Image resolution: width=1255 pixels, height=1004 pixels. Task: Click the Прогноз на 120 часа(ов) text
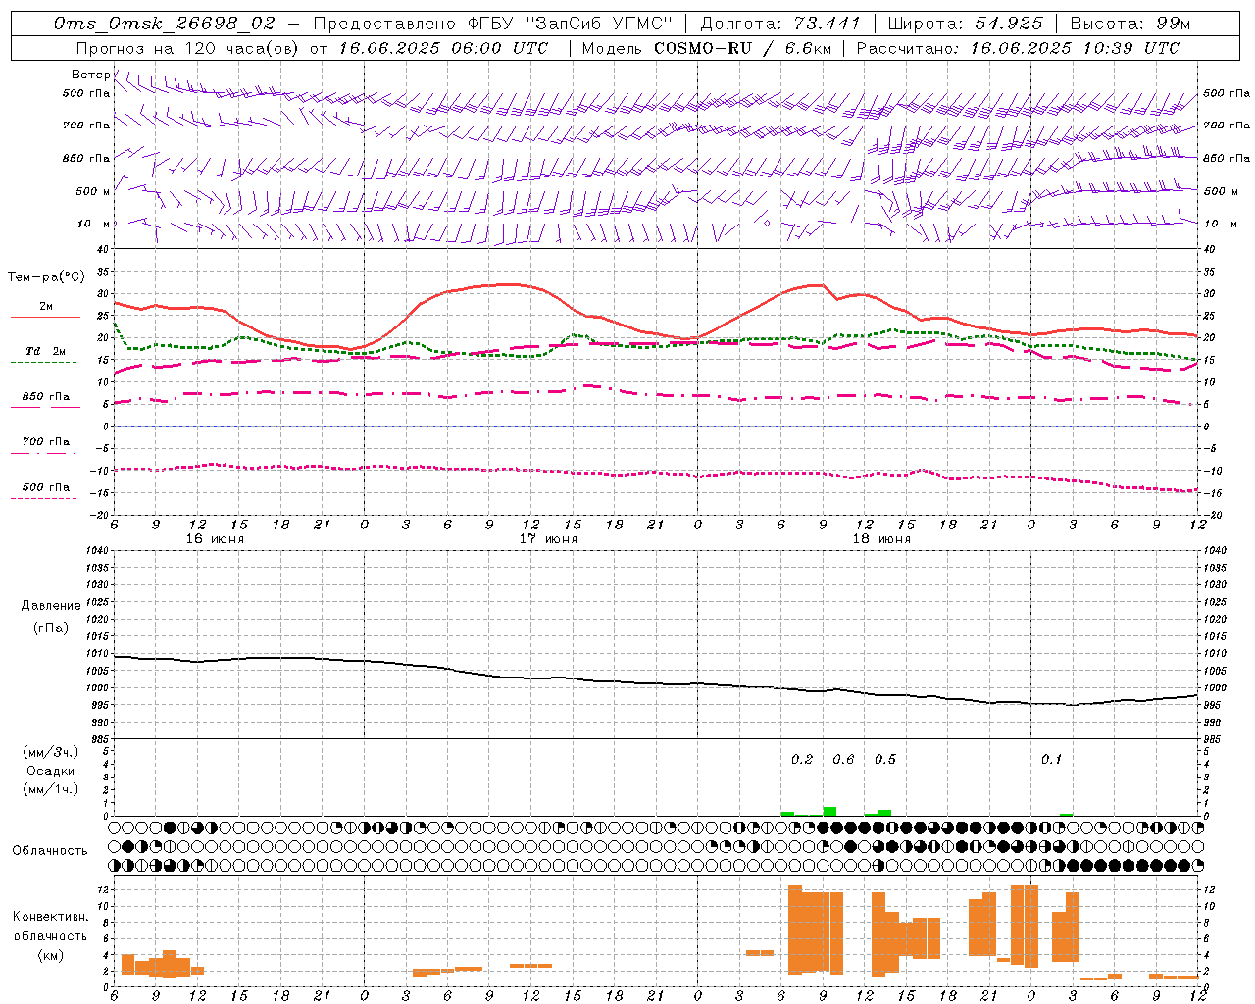coord(188,48)
